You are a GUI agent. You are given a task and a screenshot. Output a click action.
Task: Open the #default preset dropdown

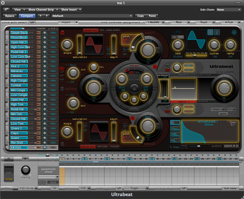(x=92, y=16)
